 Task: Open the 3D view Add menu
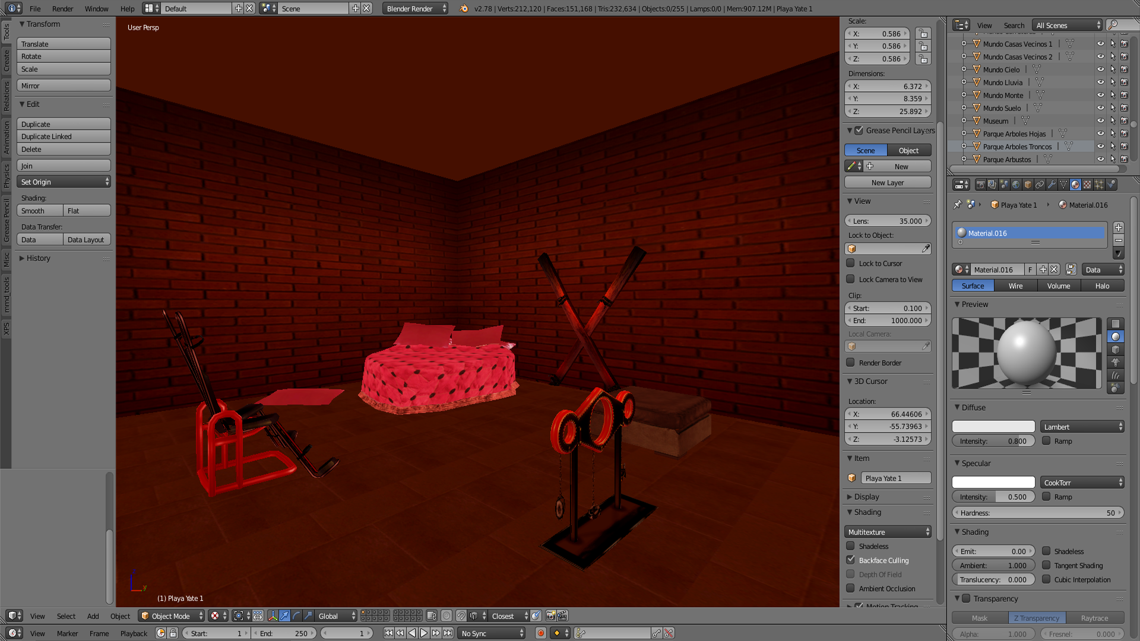point(93,616)
